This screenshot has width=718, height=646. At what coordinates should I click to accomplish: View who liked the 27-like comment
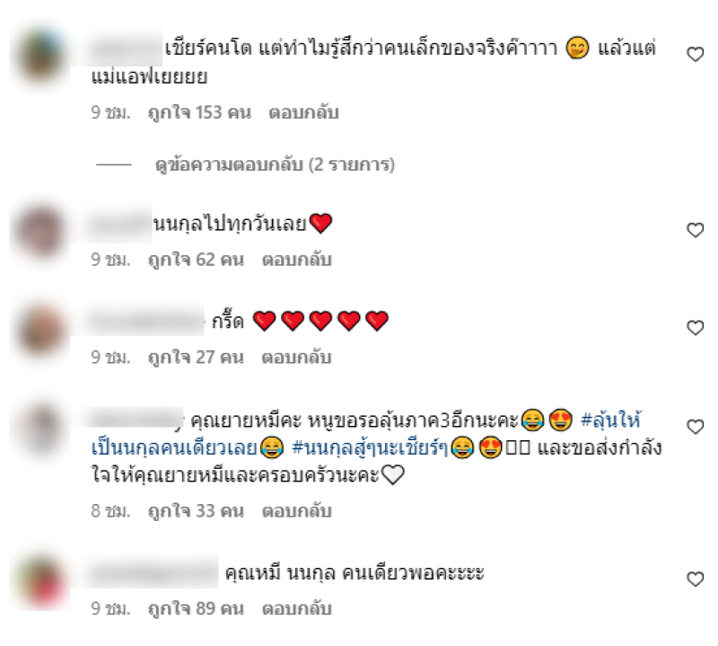click(x=196, y=358)
